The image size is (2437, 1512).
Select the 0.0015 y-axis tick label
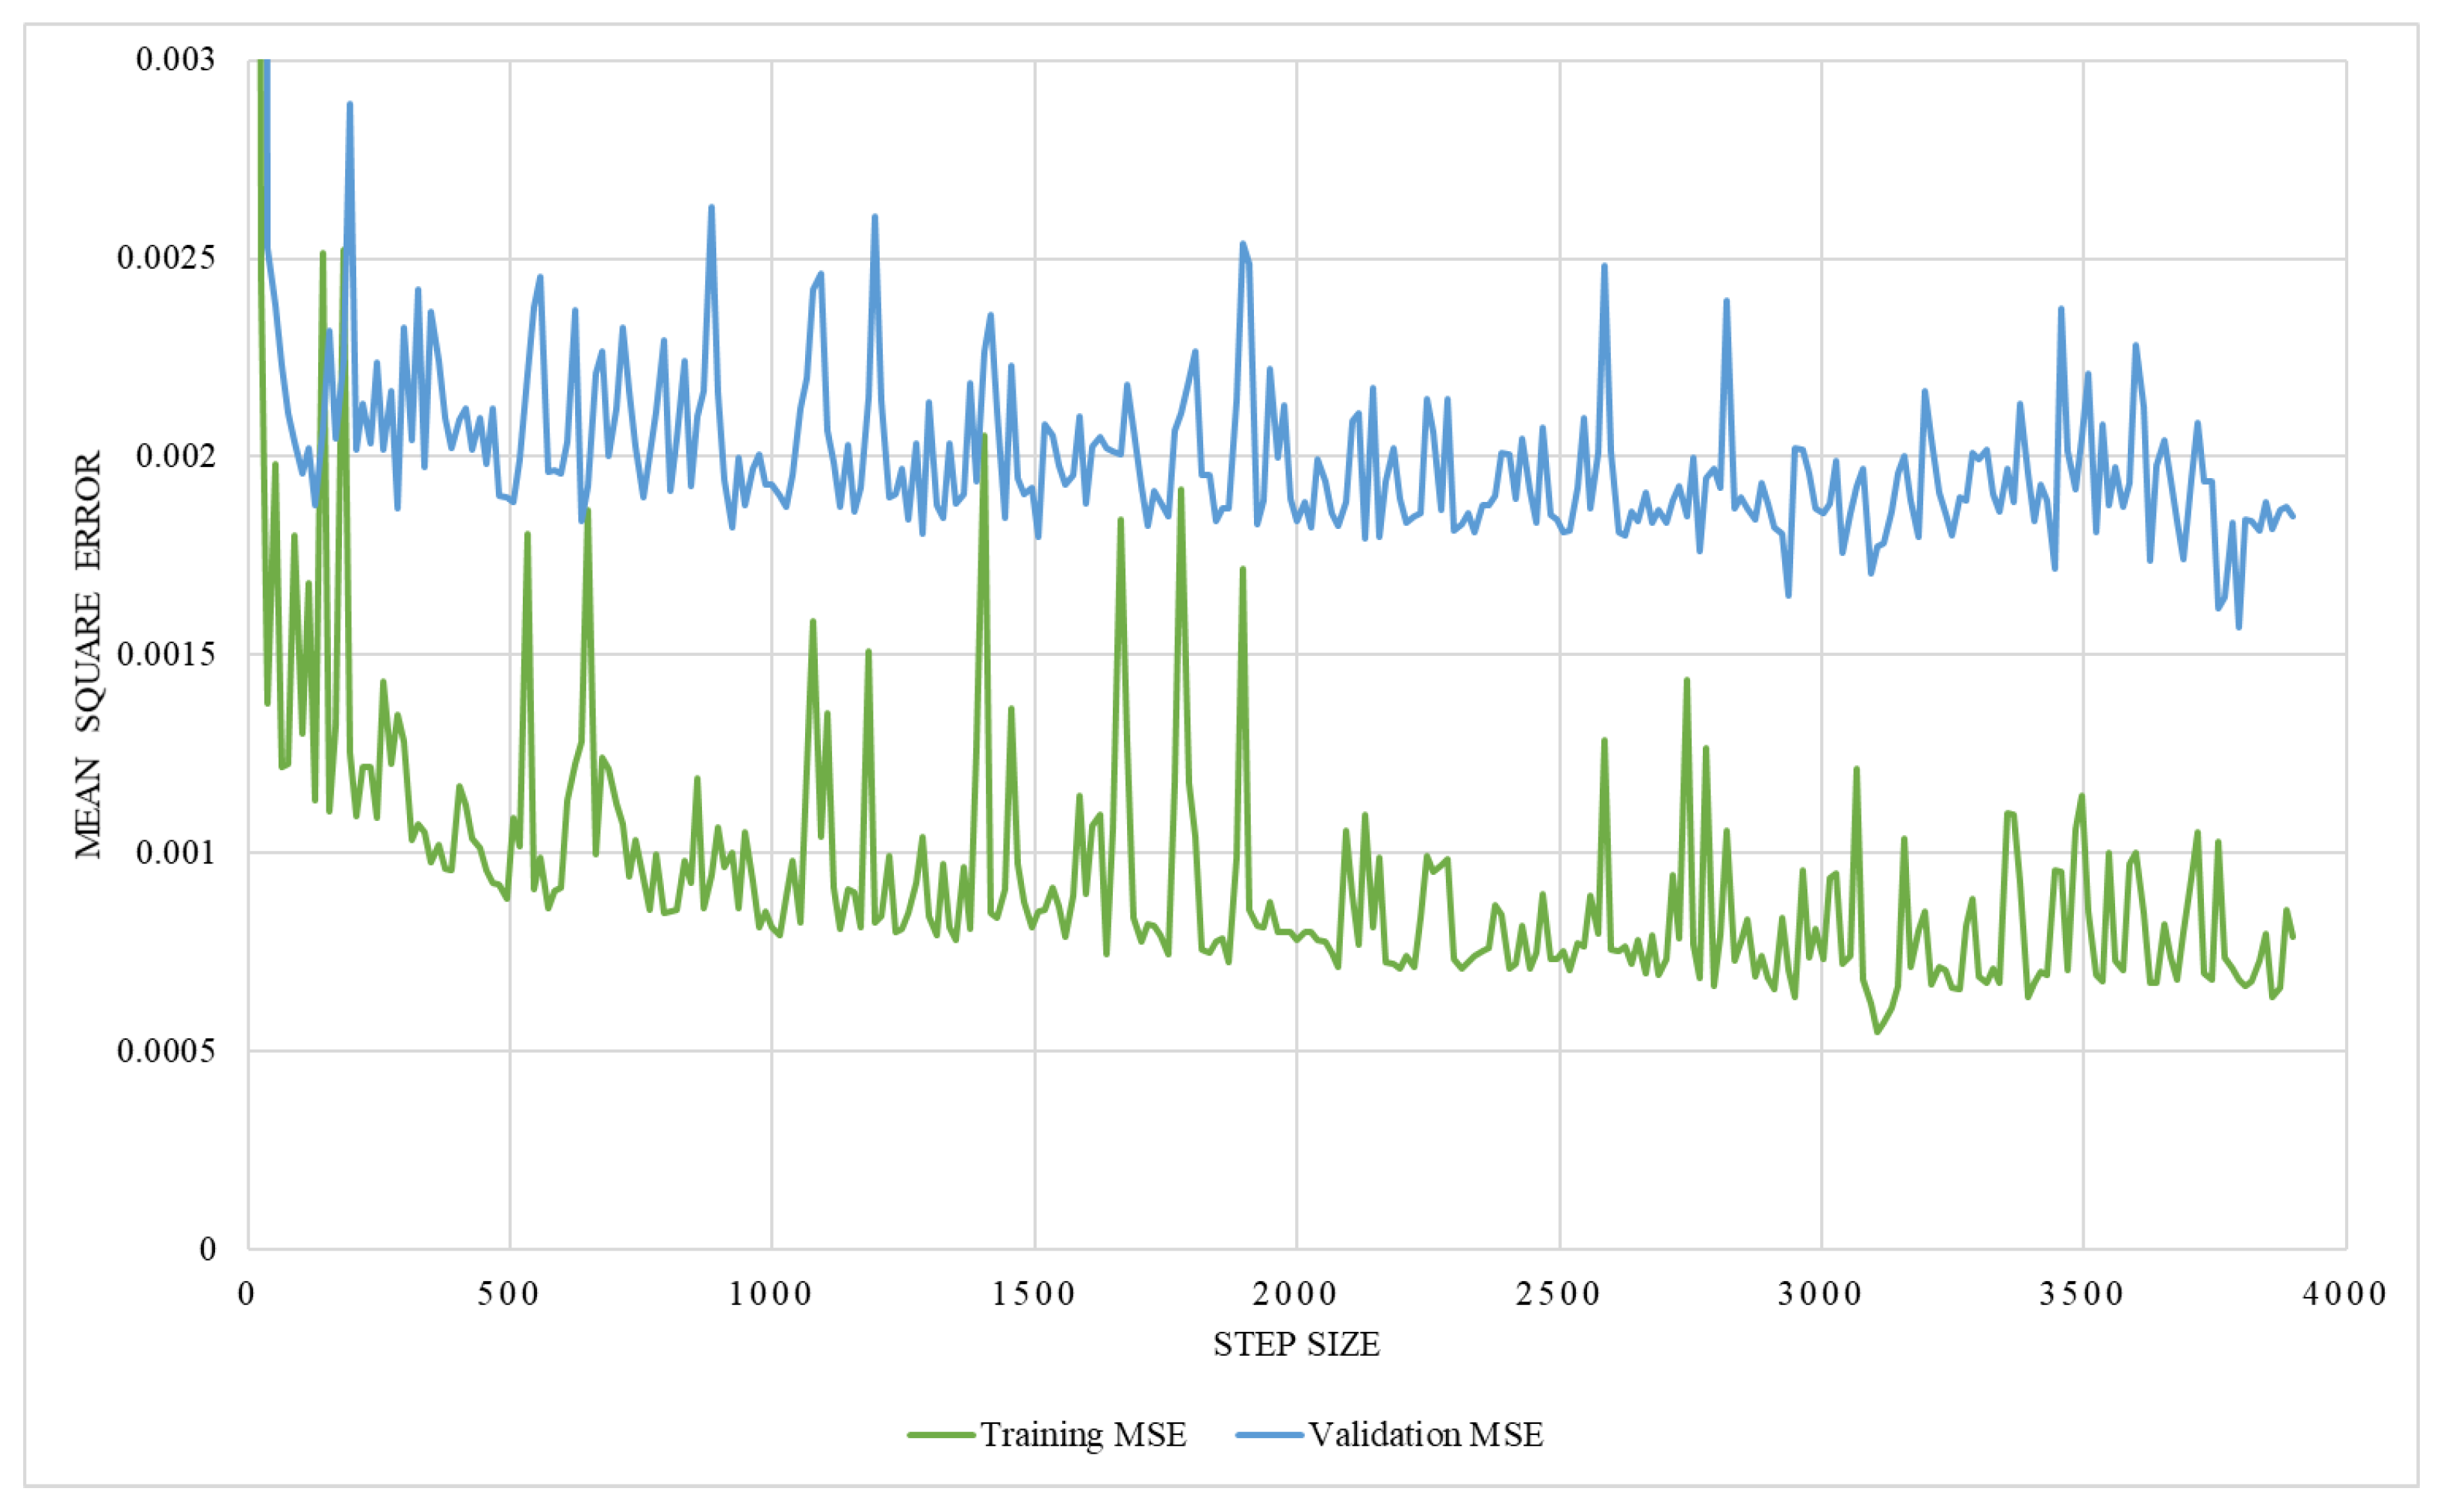coord(166,654)
